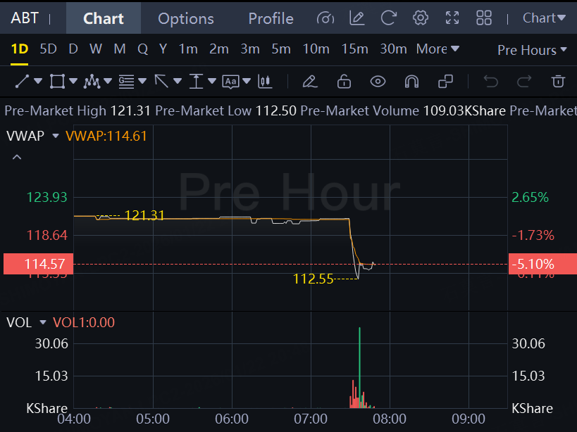This screenshot has height=432, width=577.
Task: Select the Fibonacci levels tool
Action: (126, 81)
